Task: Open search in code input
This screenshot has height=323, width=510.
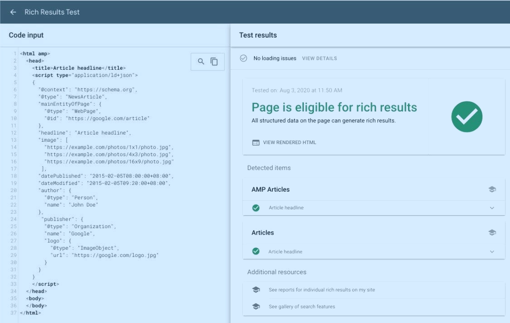Action: [201, 61]
